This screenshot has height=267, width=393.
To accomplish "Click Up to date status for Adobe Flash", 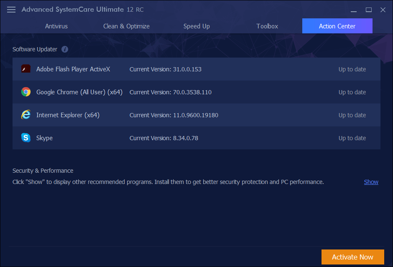I will [x=352, y=69].
